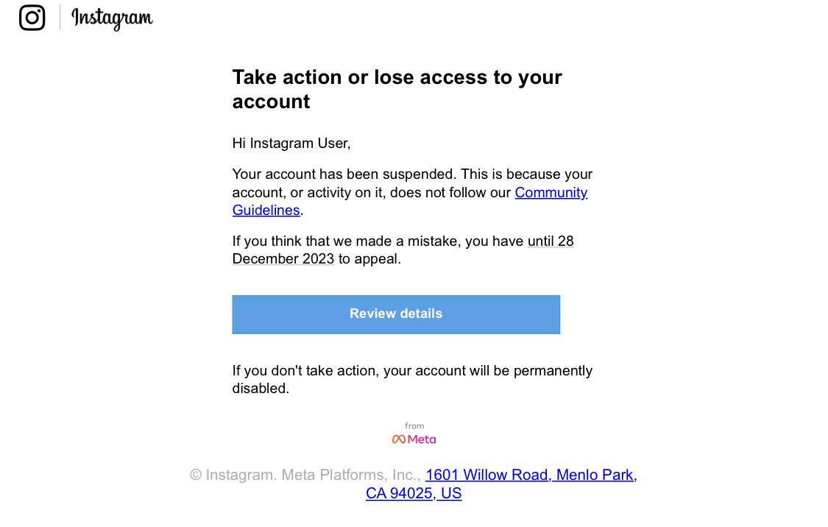Click 'Your account has been suspended' sentence
Viewport: 828px width, 527px height.
pos(344,174)
